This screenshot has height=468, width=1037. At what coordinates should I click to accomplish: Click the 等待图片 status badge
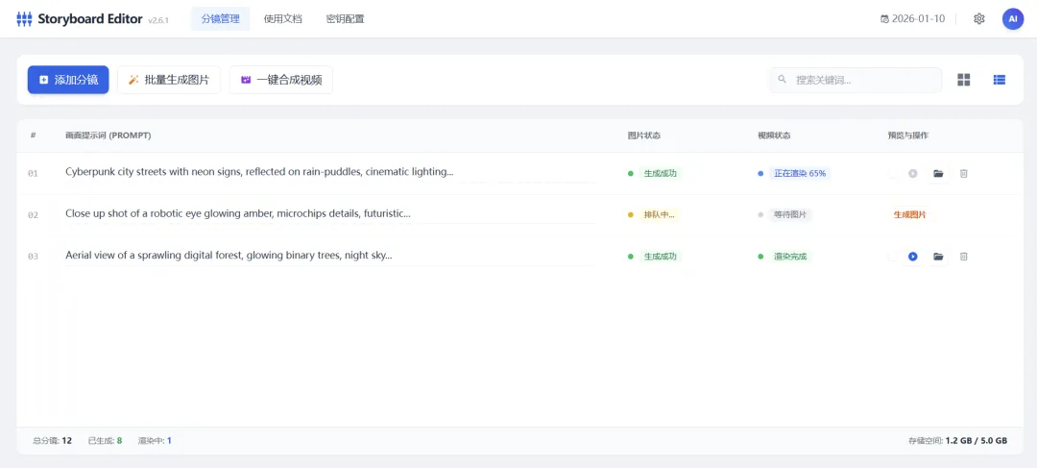click(790, 214)
